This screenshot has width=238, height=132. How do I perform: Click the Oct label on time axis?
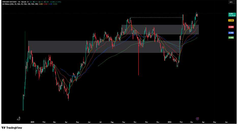click(135, 122)
